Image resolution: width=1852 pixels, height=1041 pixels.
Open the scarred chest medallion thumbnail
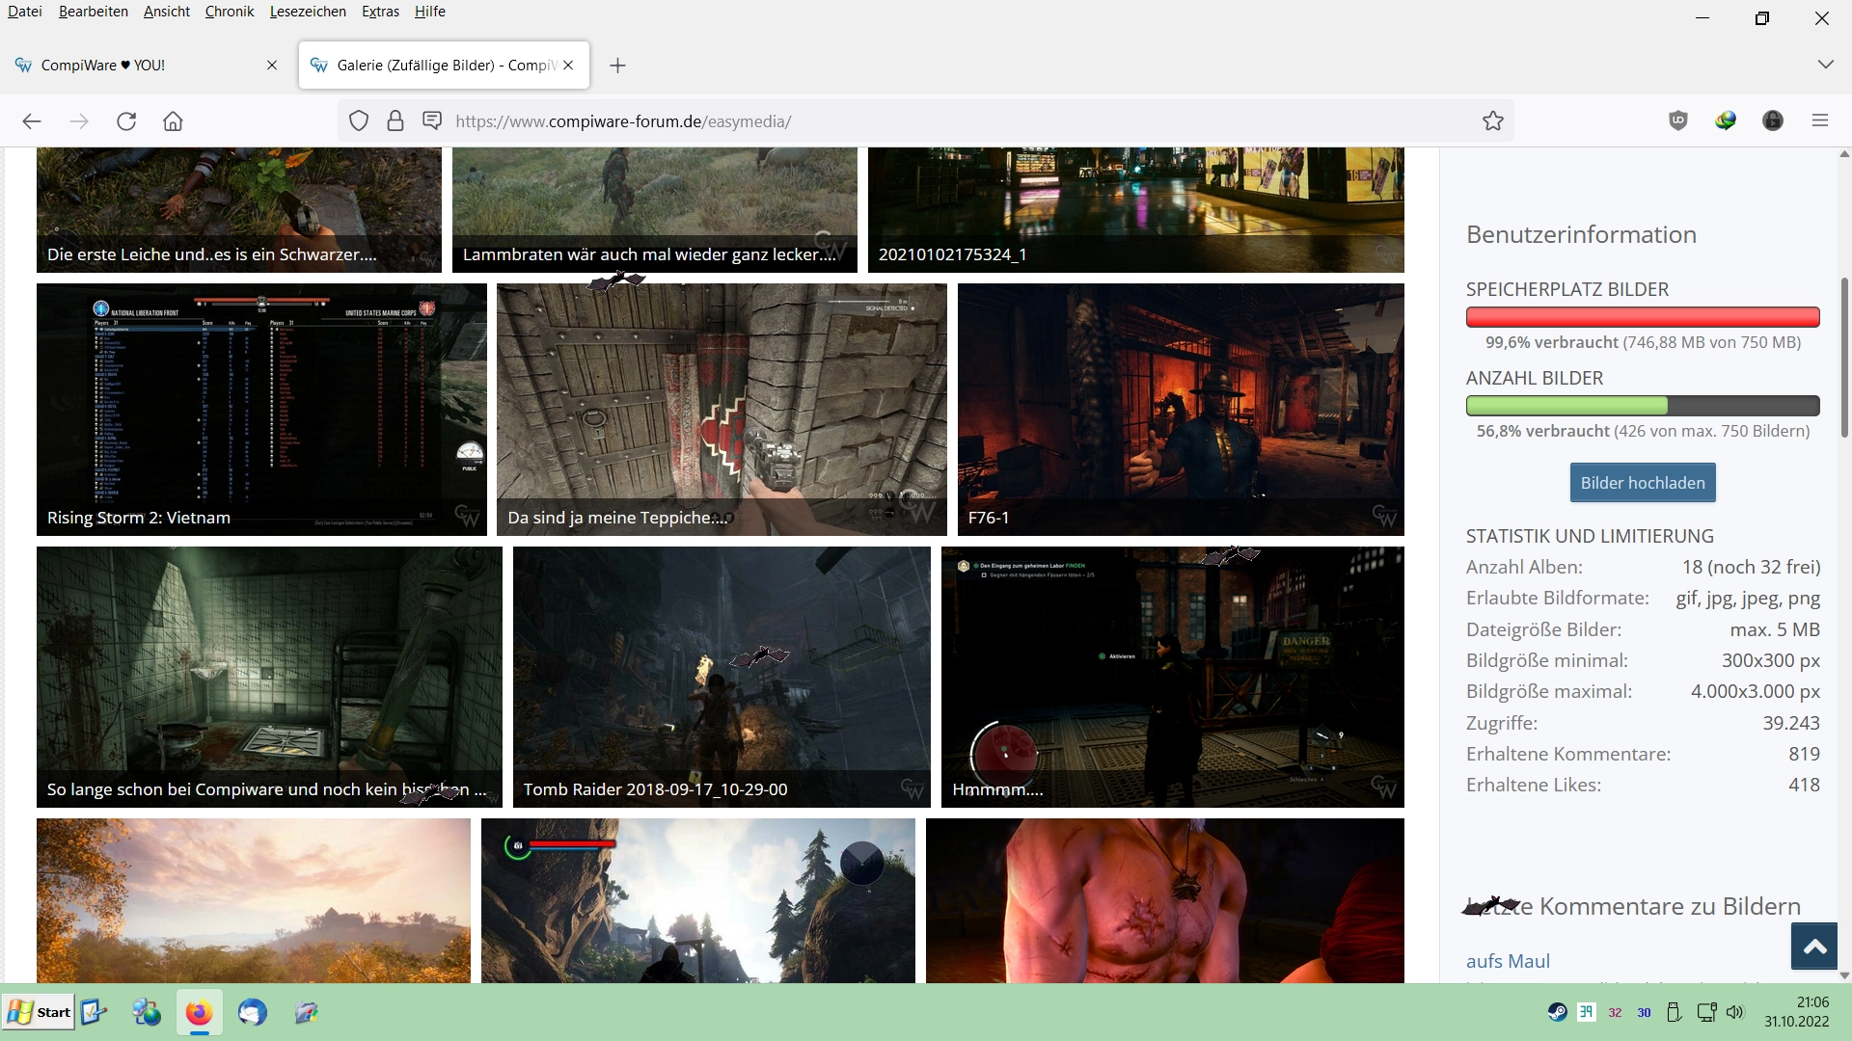tap(1165, 901)
